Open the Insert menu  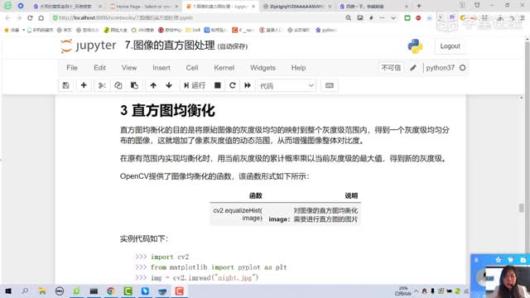[x=161, y=68]
